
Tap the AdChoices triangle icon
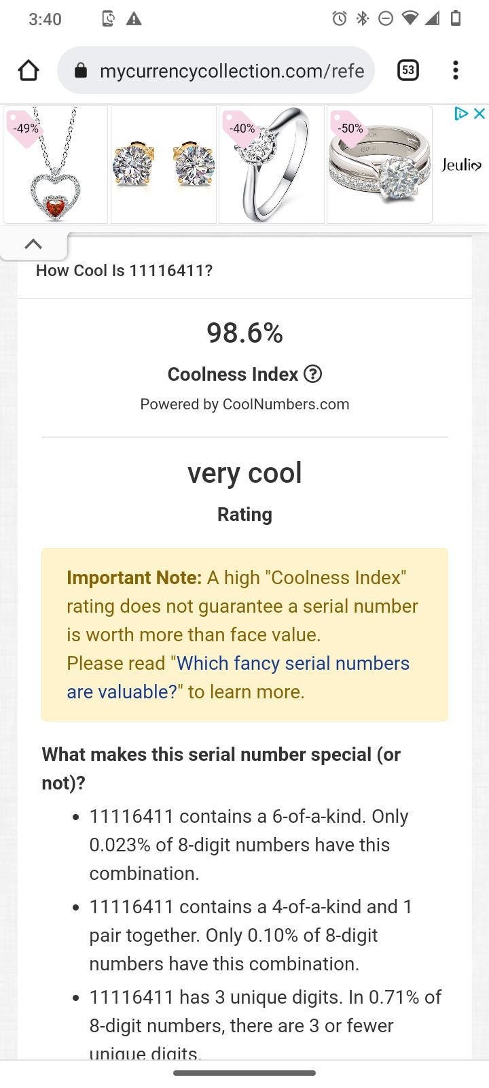click(462, 114)
